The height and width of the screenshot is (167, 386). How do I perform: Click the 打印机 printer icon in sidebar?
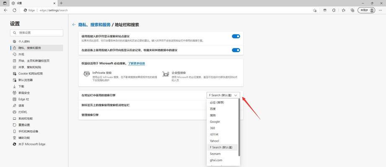14,112
